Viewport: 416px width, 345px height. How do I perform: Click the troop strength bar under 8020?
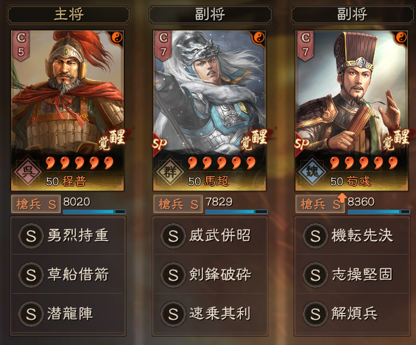coord(94,211)
